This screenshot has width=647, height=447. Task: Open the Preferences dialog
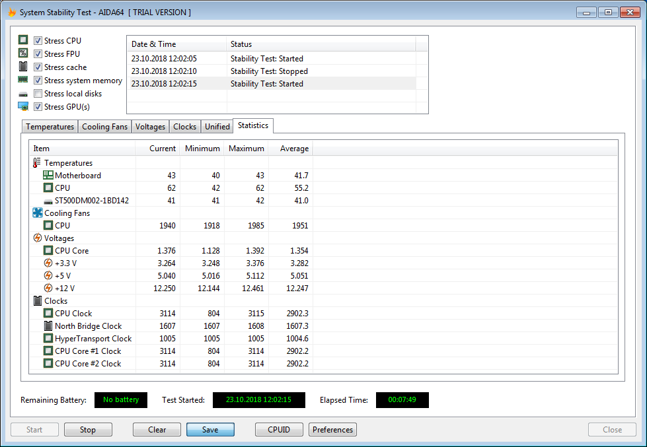[332, 430]
